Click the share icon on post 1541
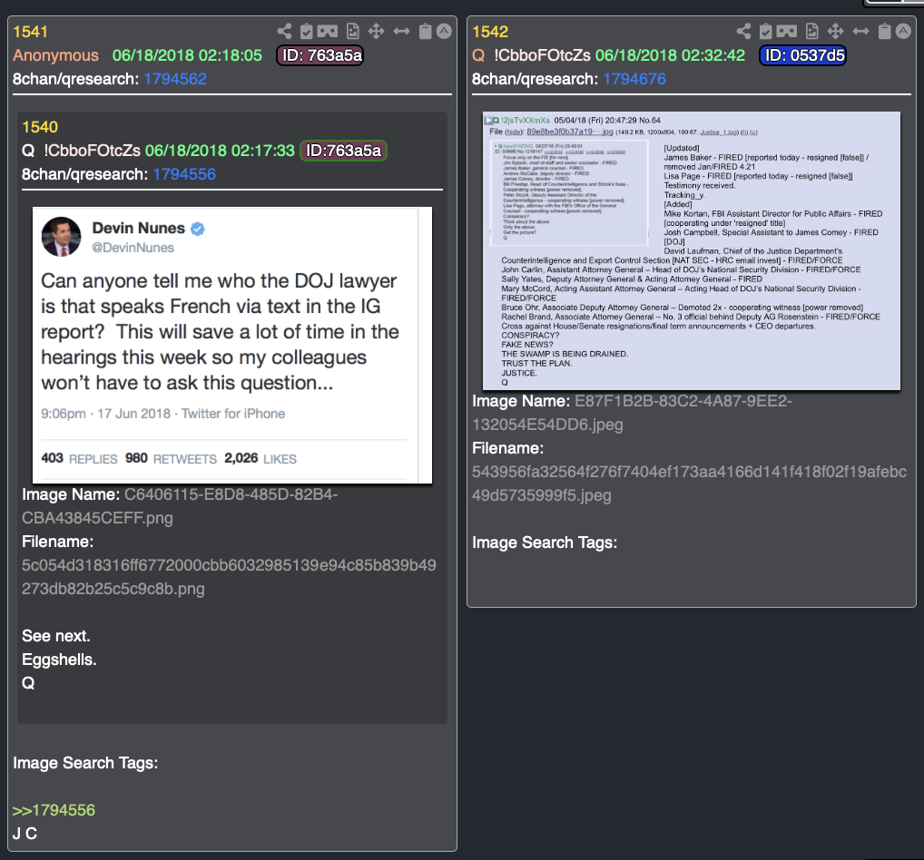This screenshot has width=924, height=860. (284, 31)
